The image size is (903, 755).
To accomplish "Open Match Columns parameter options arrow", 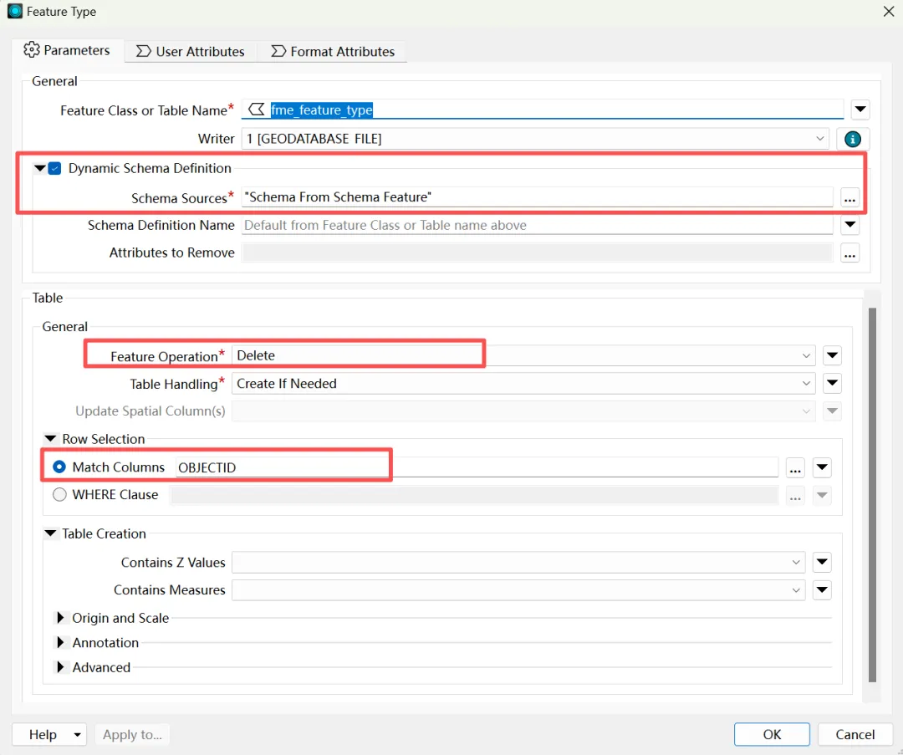I will click(x=823, y=467).
